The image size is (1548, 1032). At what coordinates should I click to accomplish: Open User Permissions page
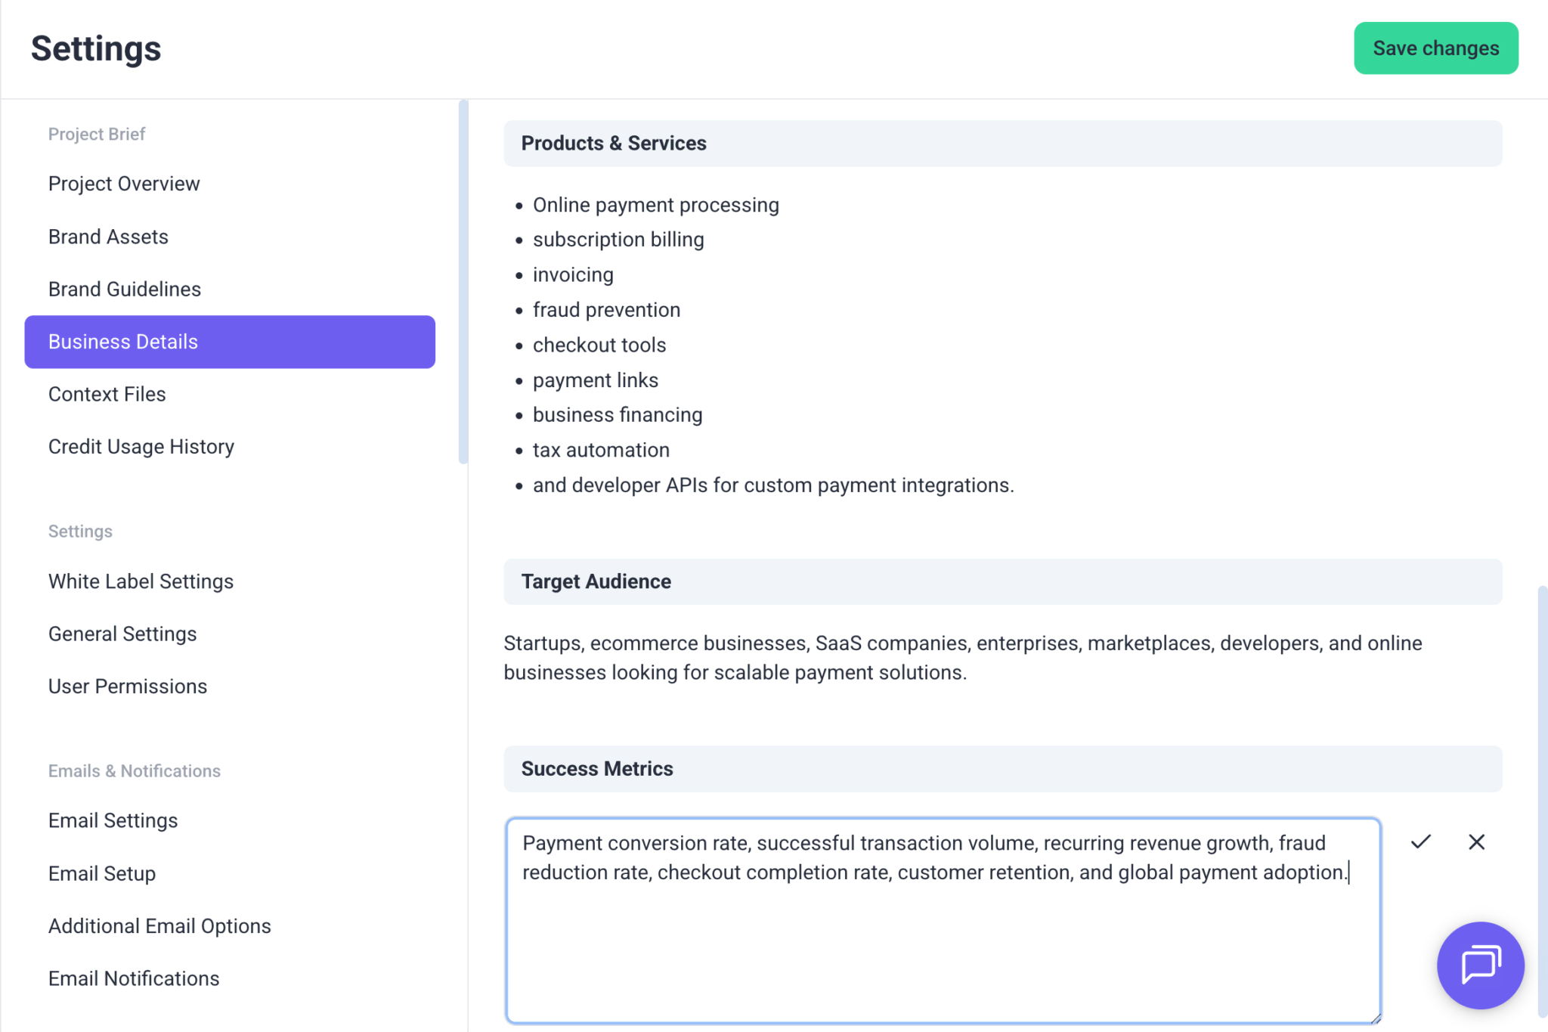128,686
